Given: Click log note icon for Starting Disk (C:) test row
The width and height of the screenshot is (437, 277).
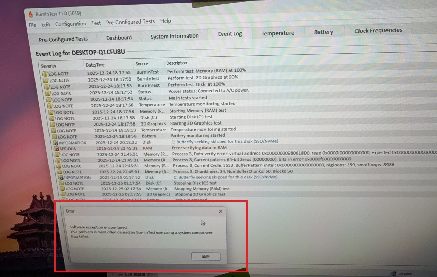Looking at the screenshot, I should coord(52,118).
